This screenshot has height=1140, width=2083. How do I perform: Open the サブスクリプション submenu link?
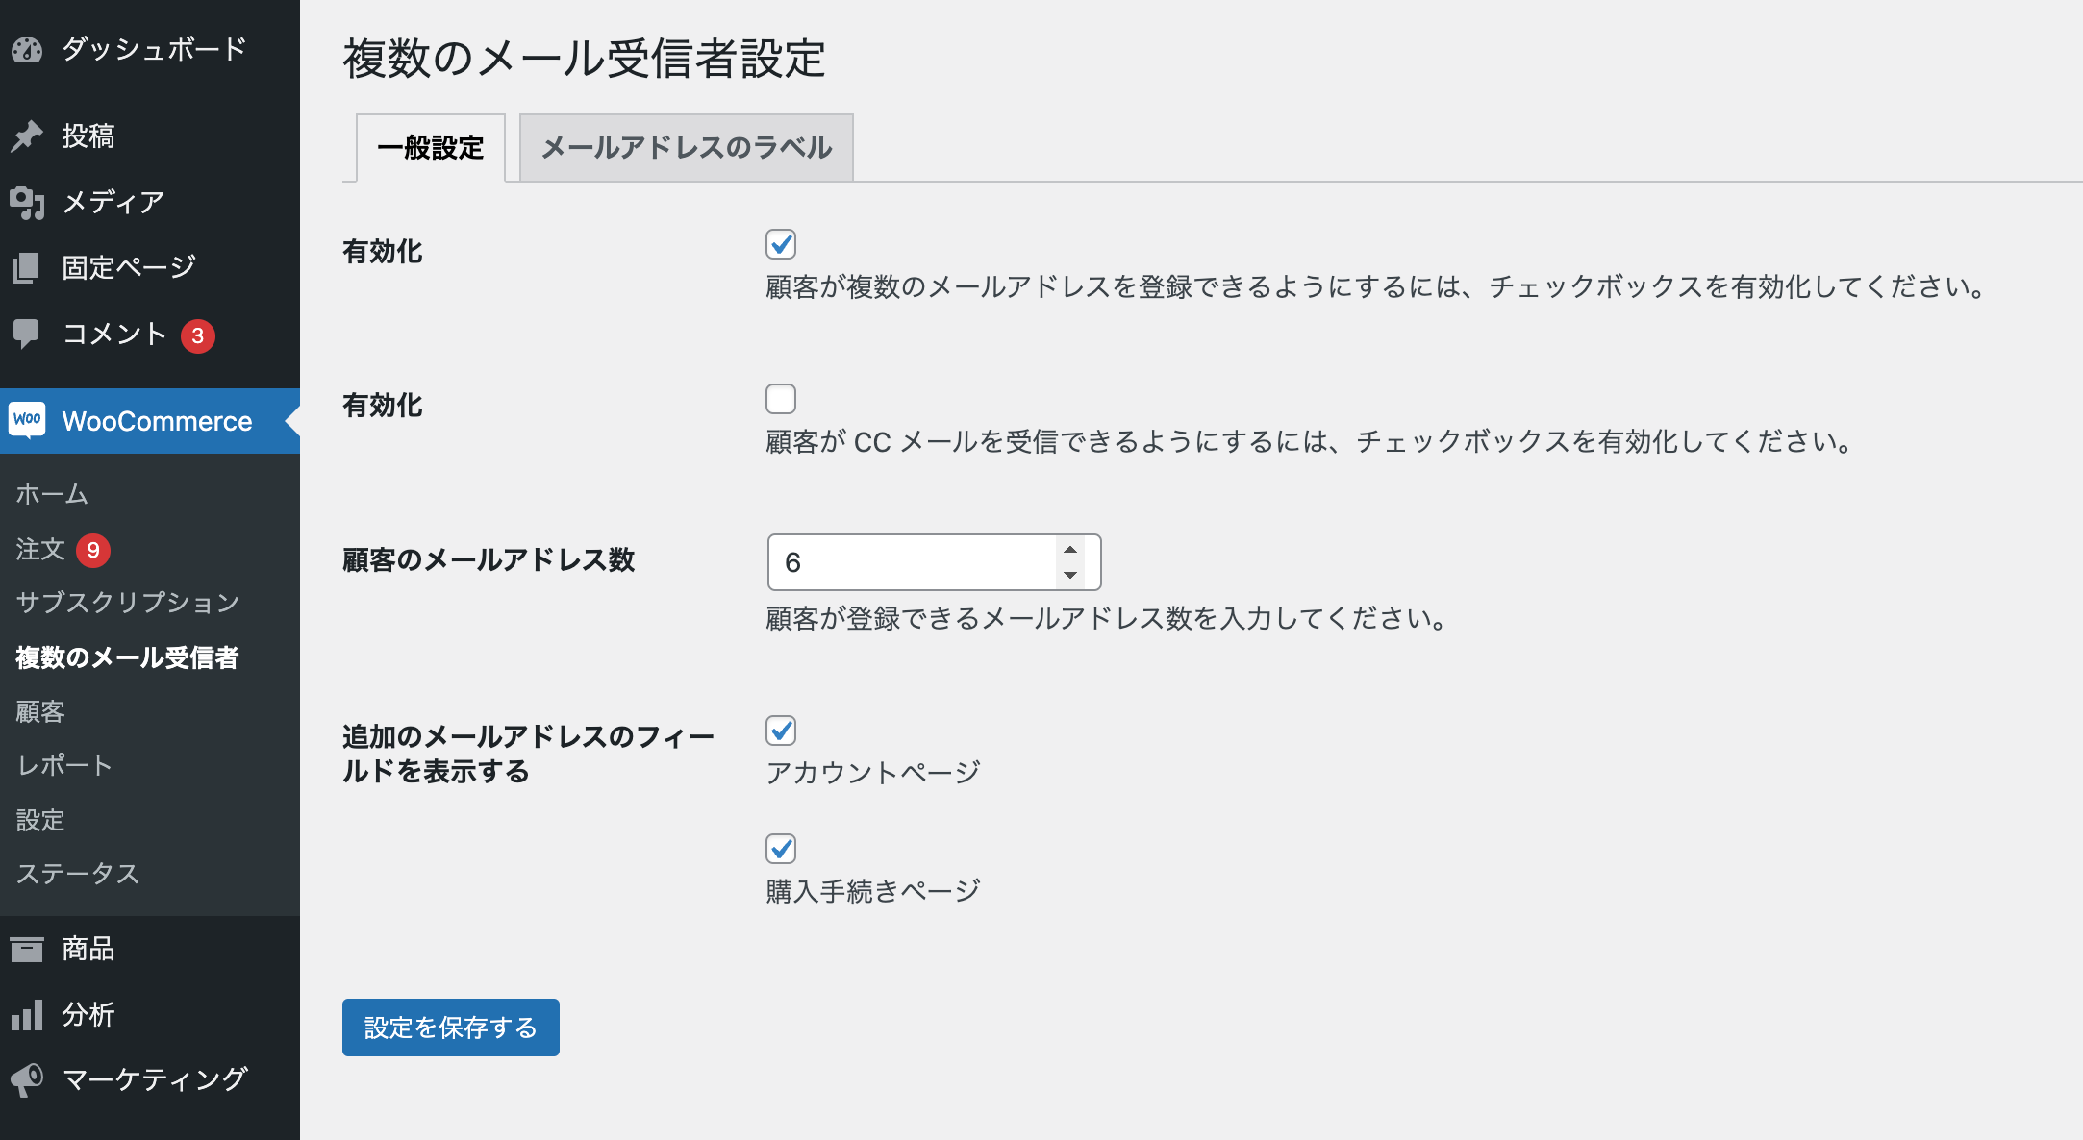point(128,603)
